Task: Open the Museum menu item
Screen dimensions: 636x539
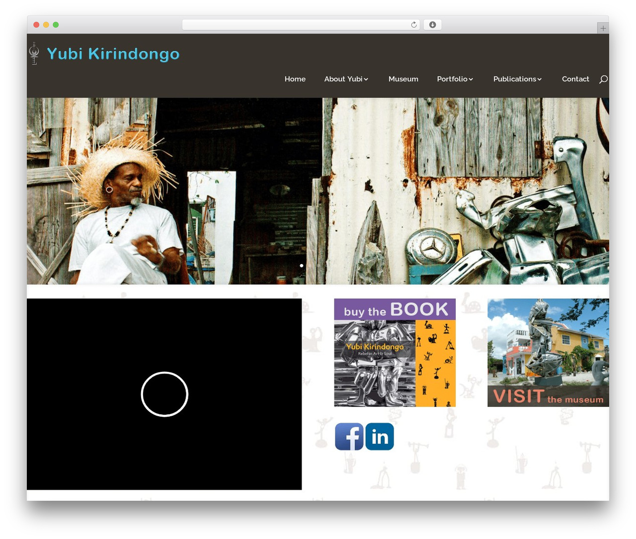Action: coord(403,79)
